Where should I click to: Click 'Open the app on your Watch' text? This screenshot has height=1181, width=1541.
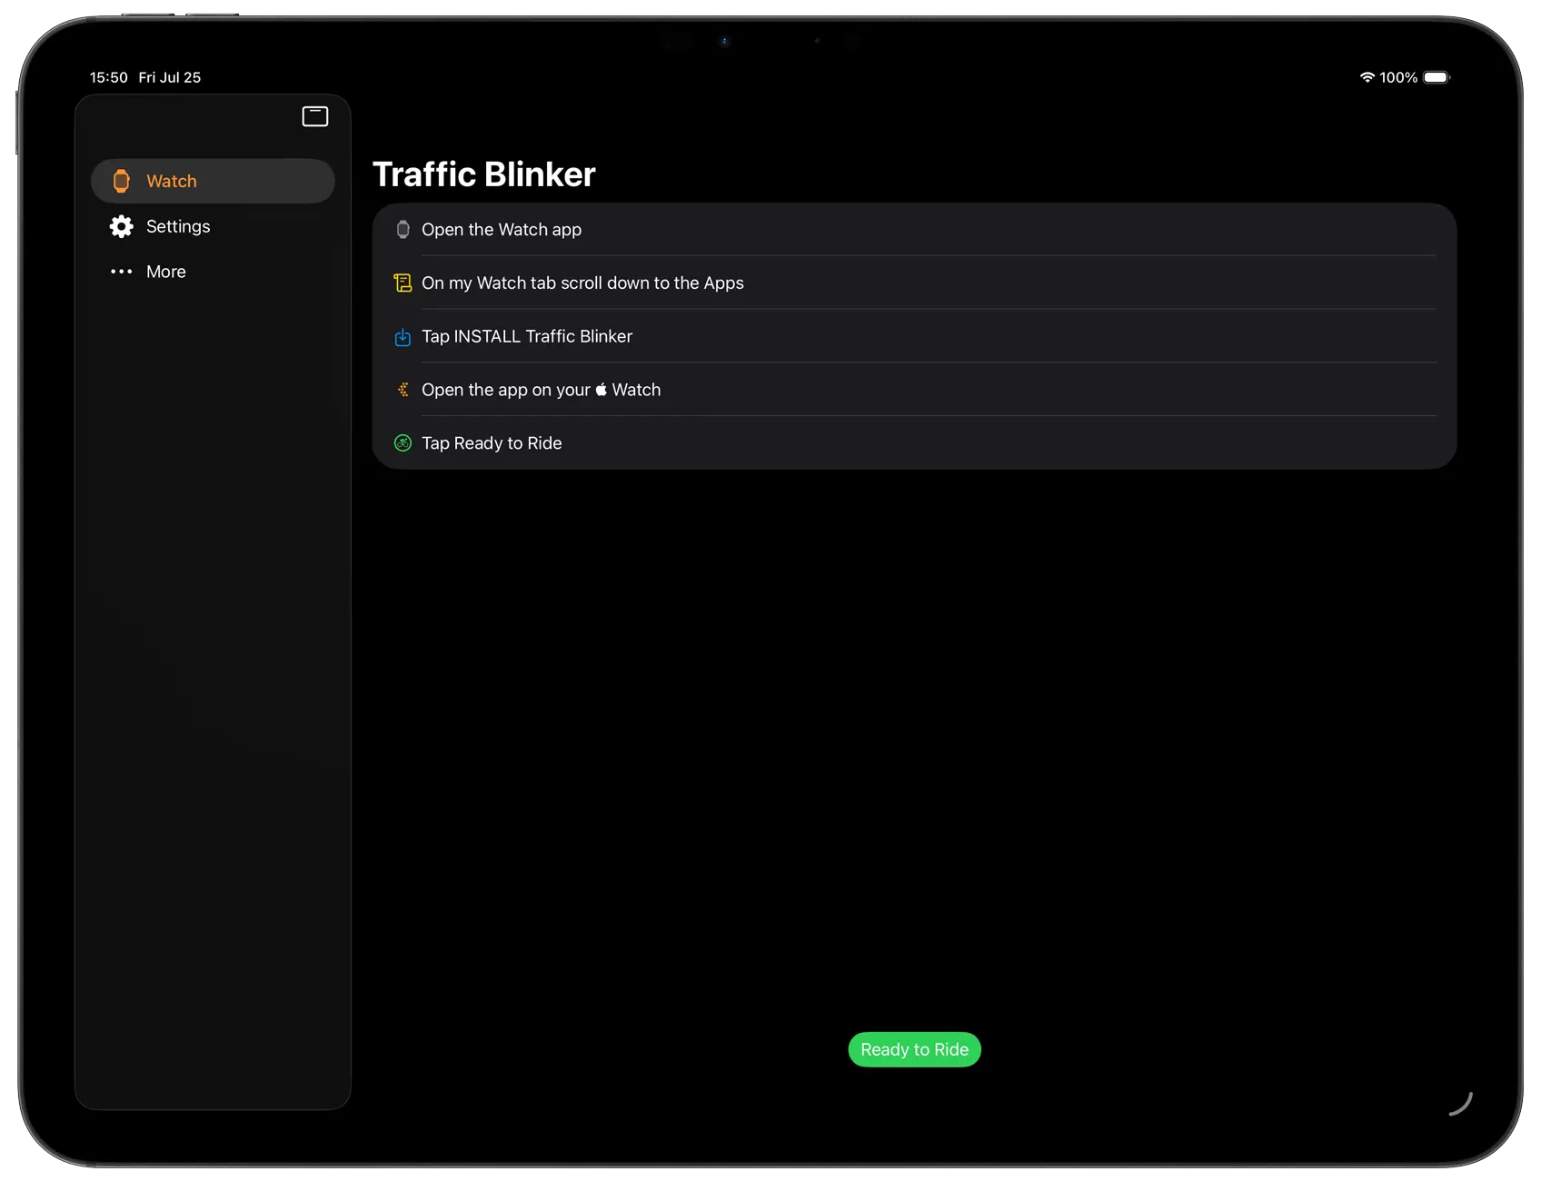pyautogui.click(x=542, y=390)
